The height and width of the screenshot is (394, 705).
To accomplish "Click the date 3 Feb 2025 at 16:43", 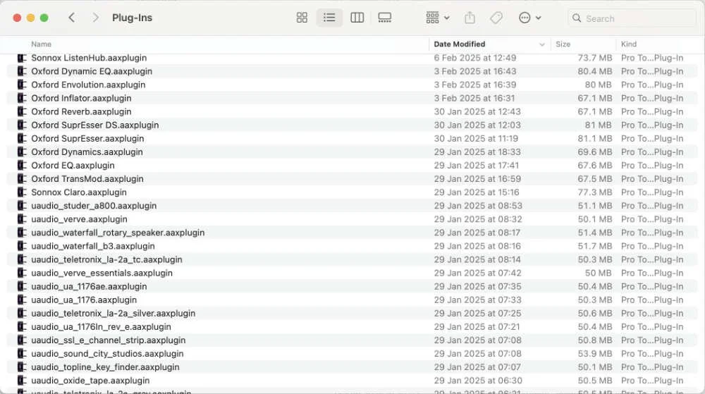I will point(474,71).
